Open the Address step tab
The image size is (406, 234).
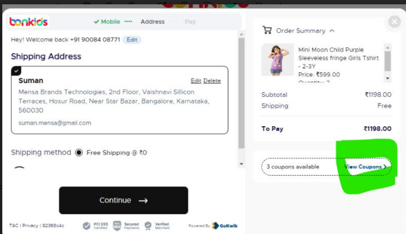(152, 22)
